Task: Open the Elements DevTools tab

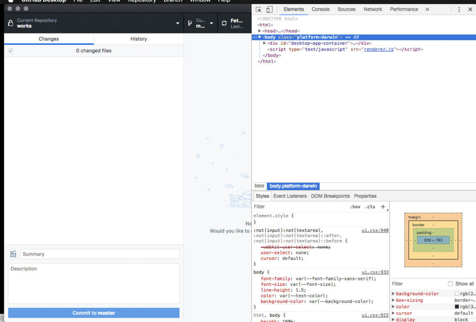Action: point(294,9)
